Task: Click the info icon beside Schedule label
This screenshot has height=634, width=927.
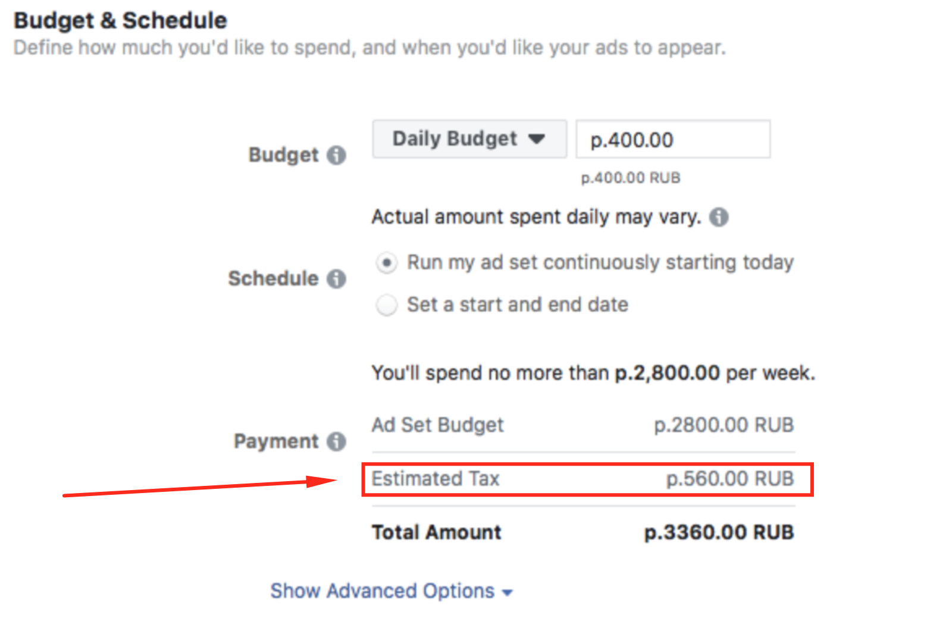Action: 336,278
